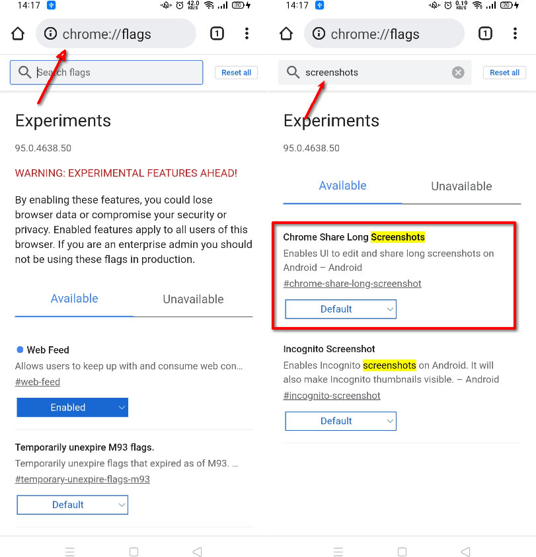Tap the home icon in left screen
The height and width of the screenshot is (557, 536).
18,34
